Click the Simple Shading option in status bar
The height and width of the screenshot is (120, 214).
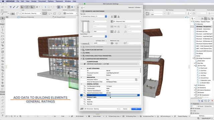183,116
